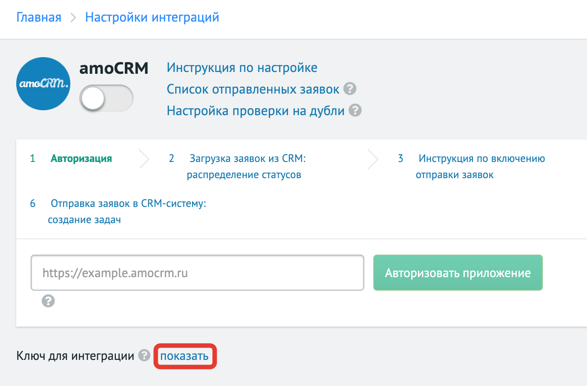
Task: Open Инструкция по настройке link
Action: pos(242,68)
